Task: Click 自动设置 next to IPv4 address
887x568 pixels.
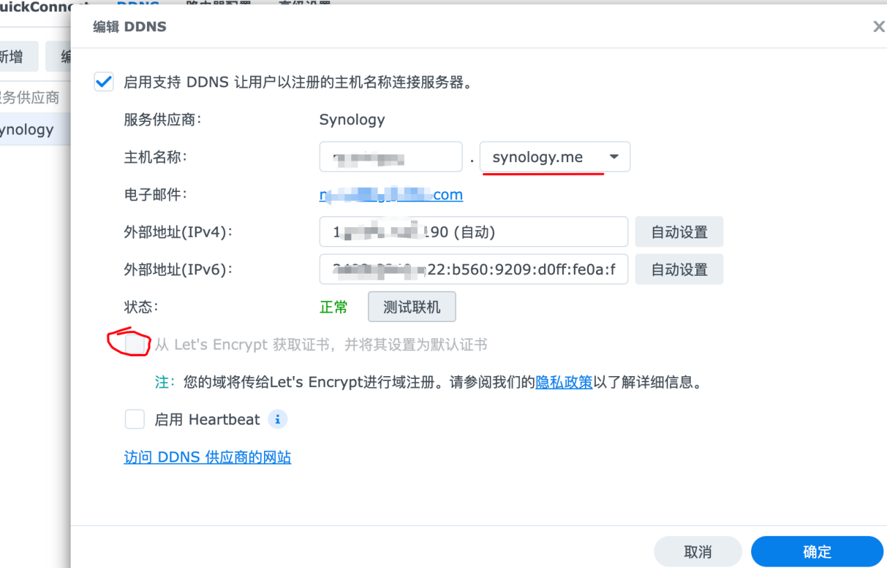Action: 679,231
